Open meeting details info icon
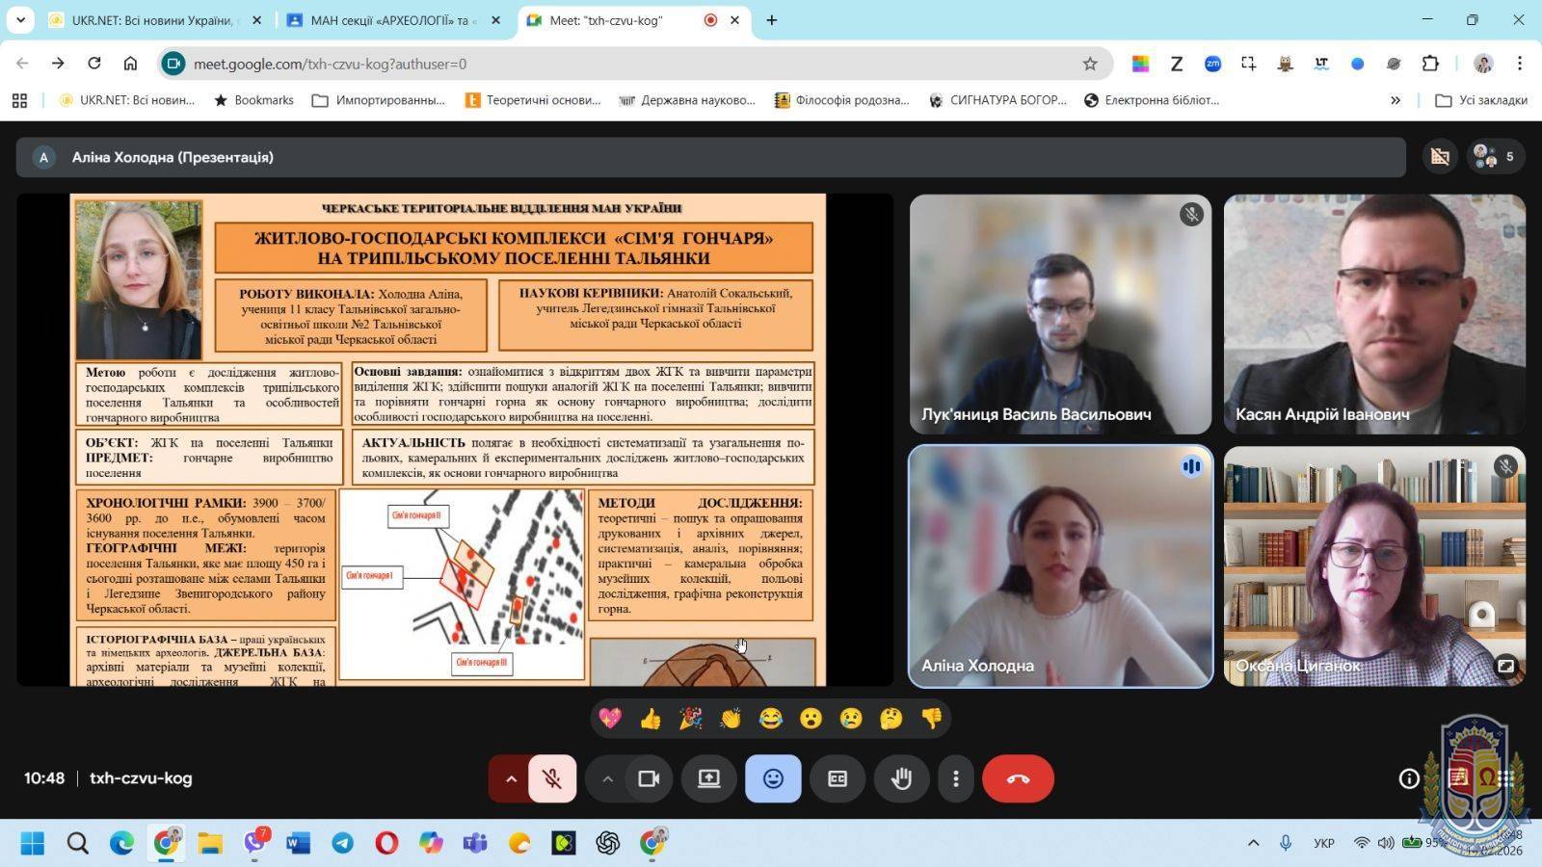 1409,778
